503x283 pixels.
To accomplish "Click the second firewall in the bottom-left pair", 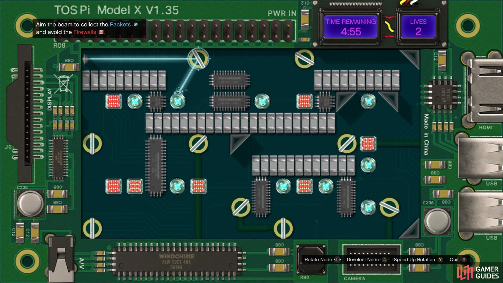I will 135,186.
